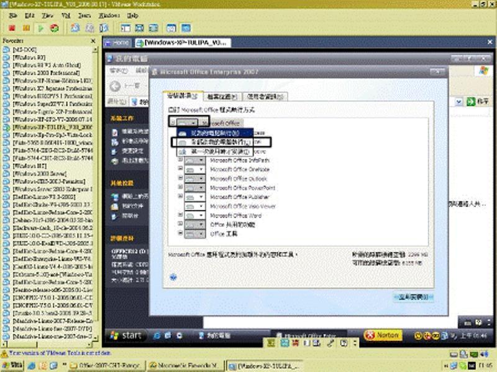Image resolution: width=497 pixels, height=372 pixels.
Task: Click the host Start button
Action: (12, 365)
